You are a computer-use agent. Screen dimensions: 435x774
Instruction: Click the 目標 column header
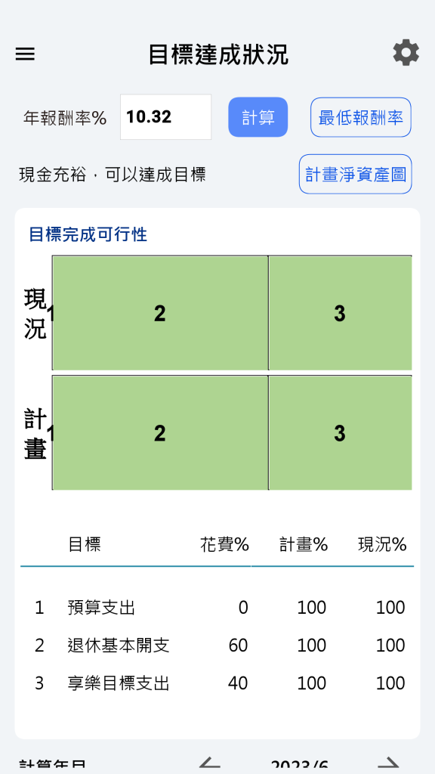coord(85,544)
